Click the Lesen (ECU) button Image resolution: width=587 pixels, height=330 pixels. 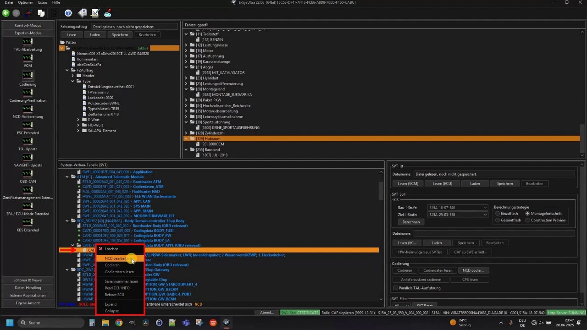point(442,183)
